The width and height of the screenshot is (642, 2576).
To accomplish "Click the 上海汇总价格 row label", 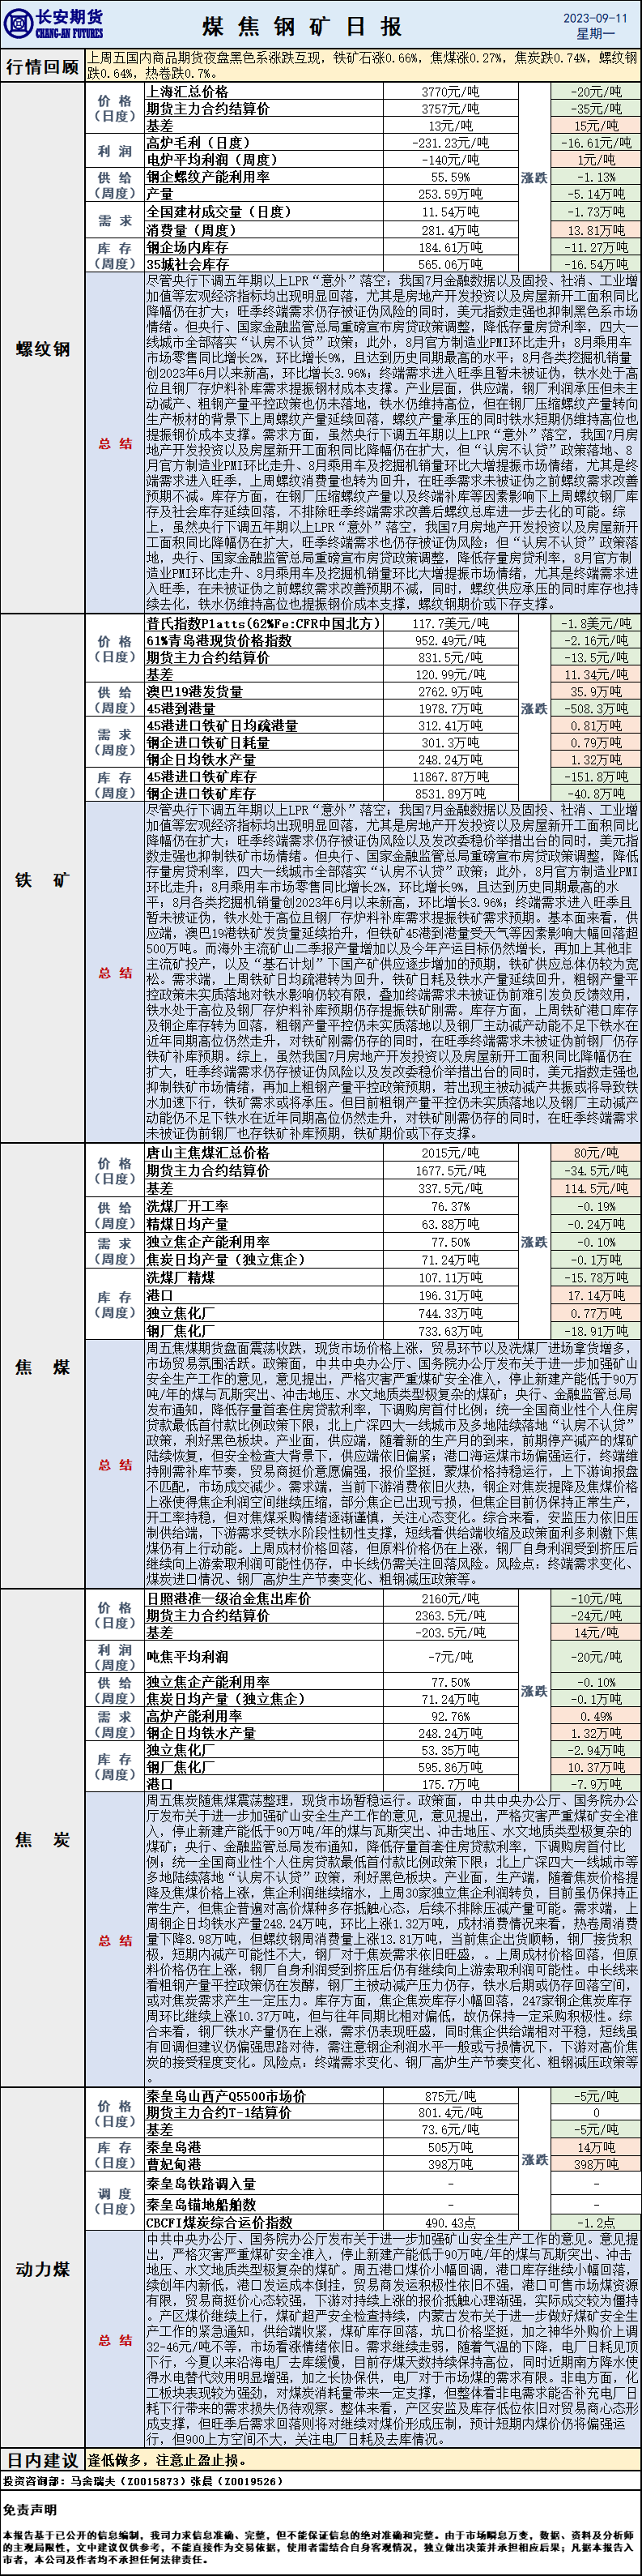I will pos(188,92).
